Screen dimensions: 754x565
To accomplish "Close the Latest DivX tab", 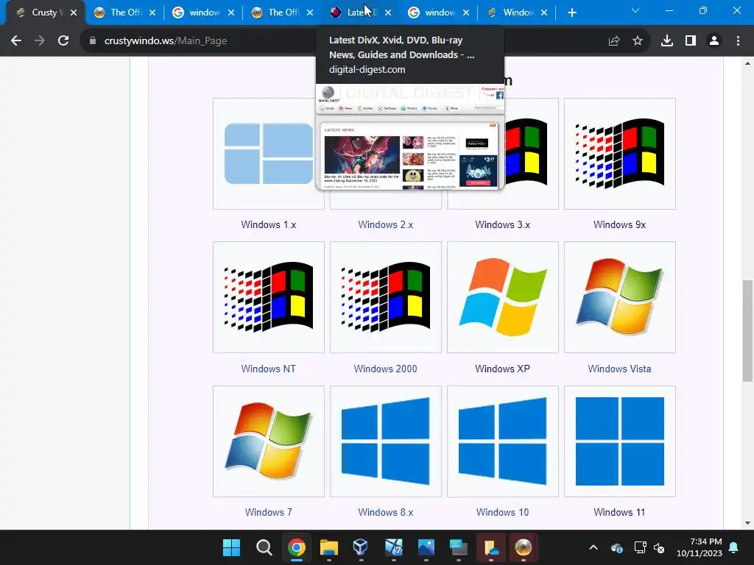I will click(x=388, y=13).
